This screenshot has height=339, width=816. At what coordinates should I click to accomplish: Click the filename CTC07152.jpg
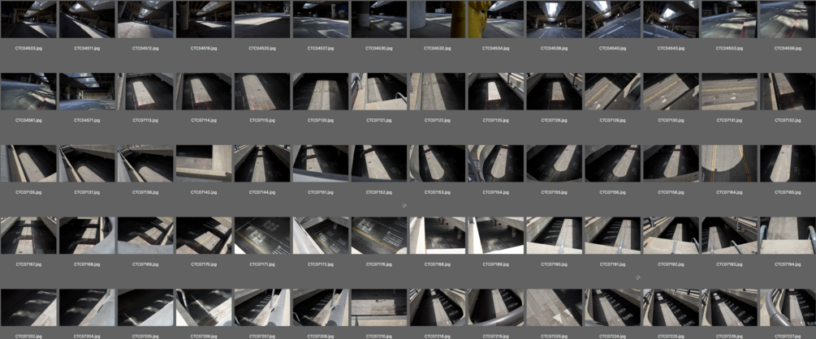379,192
